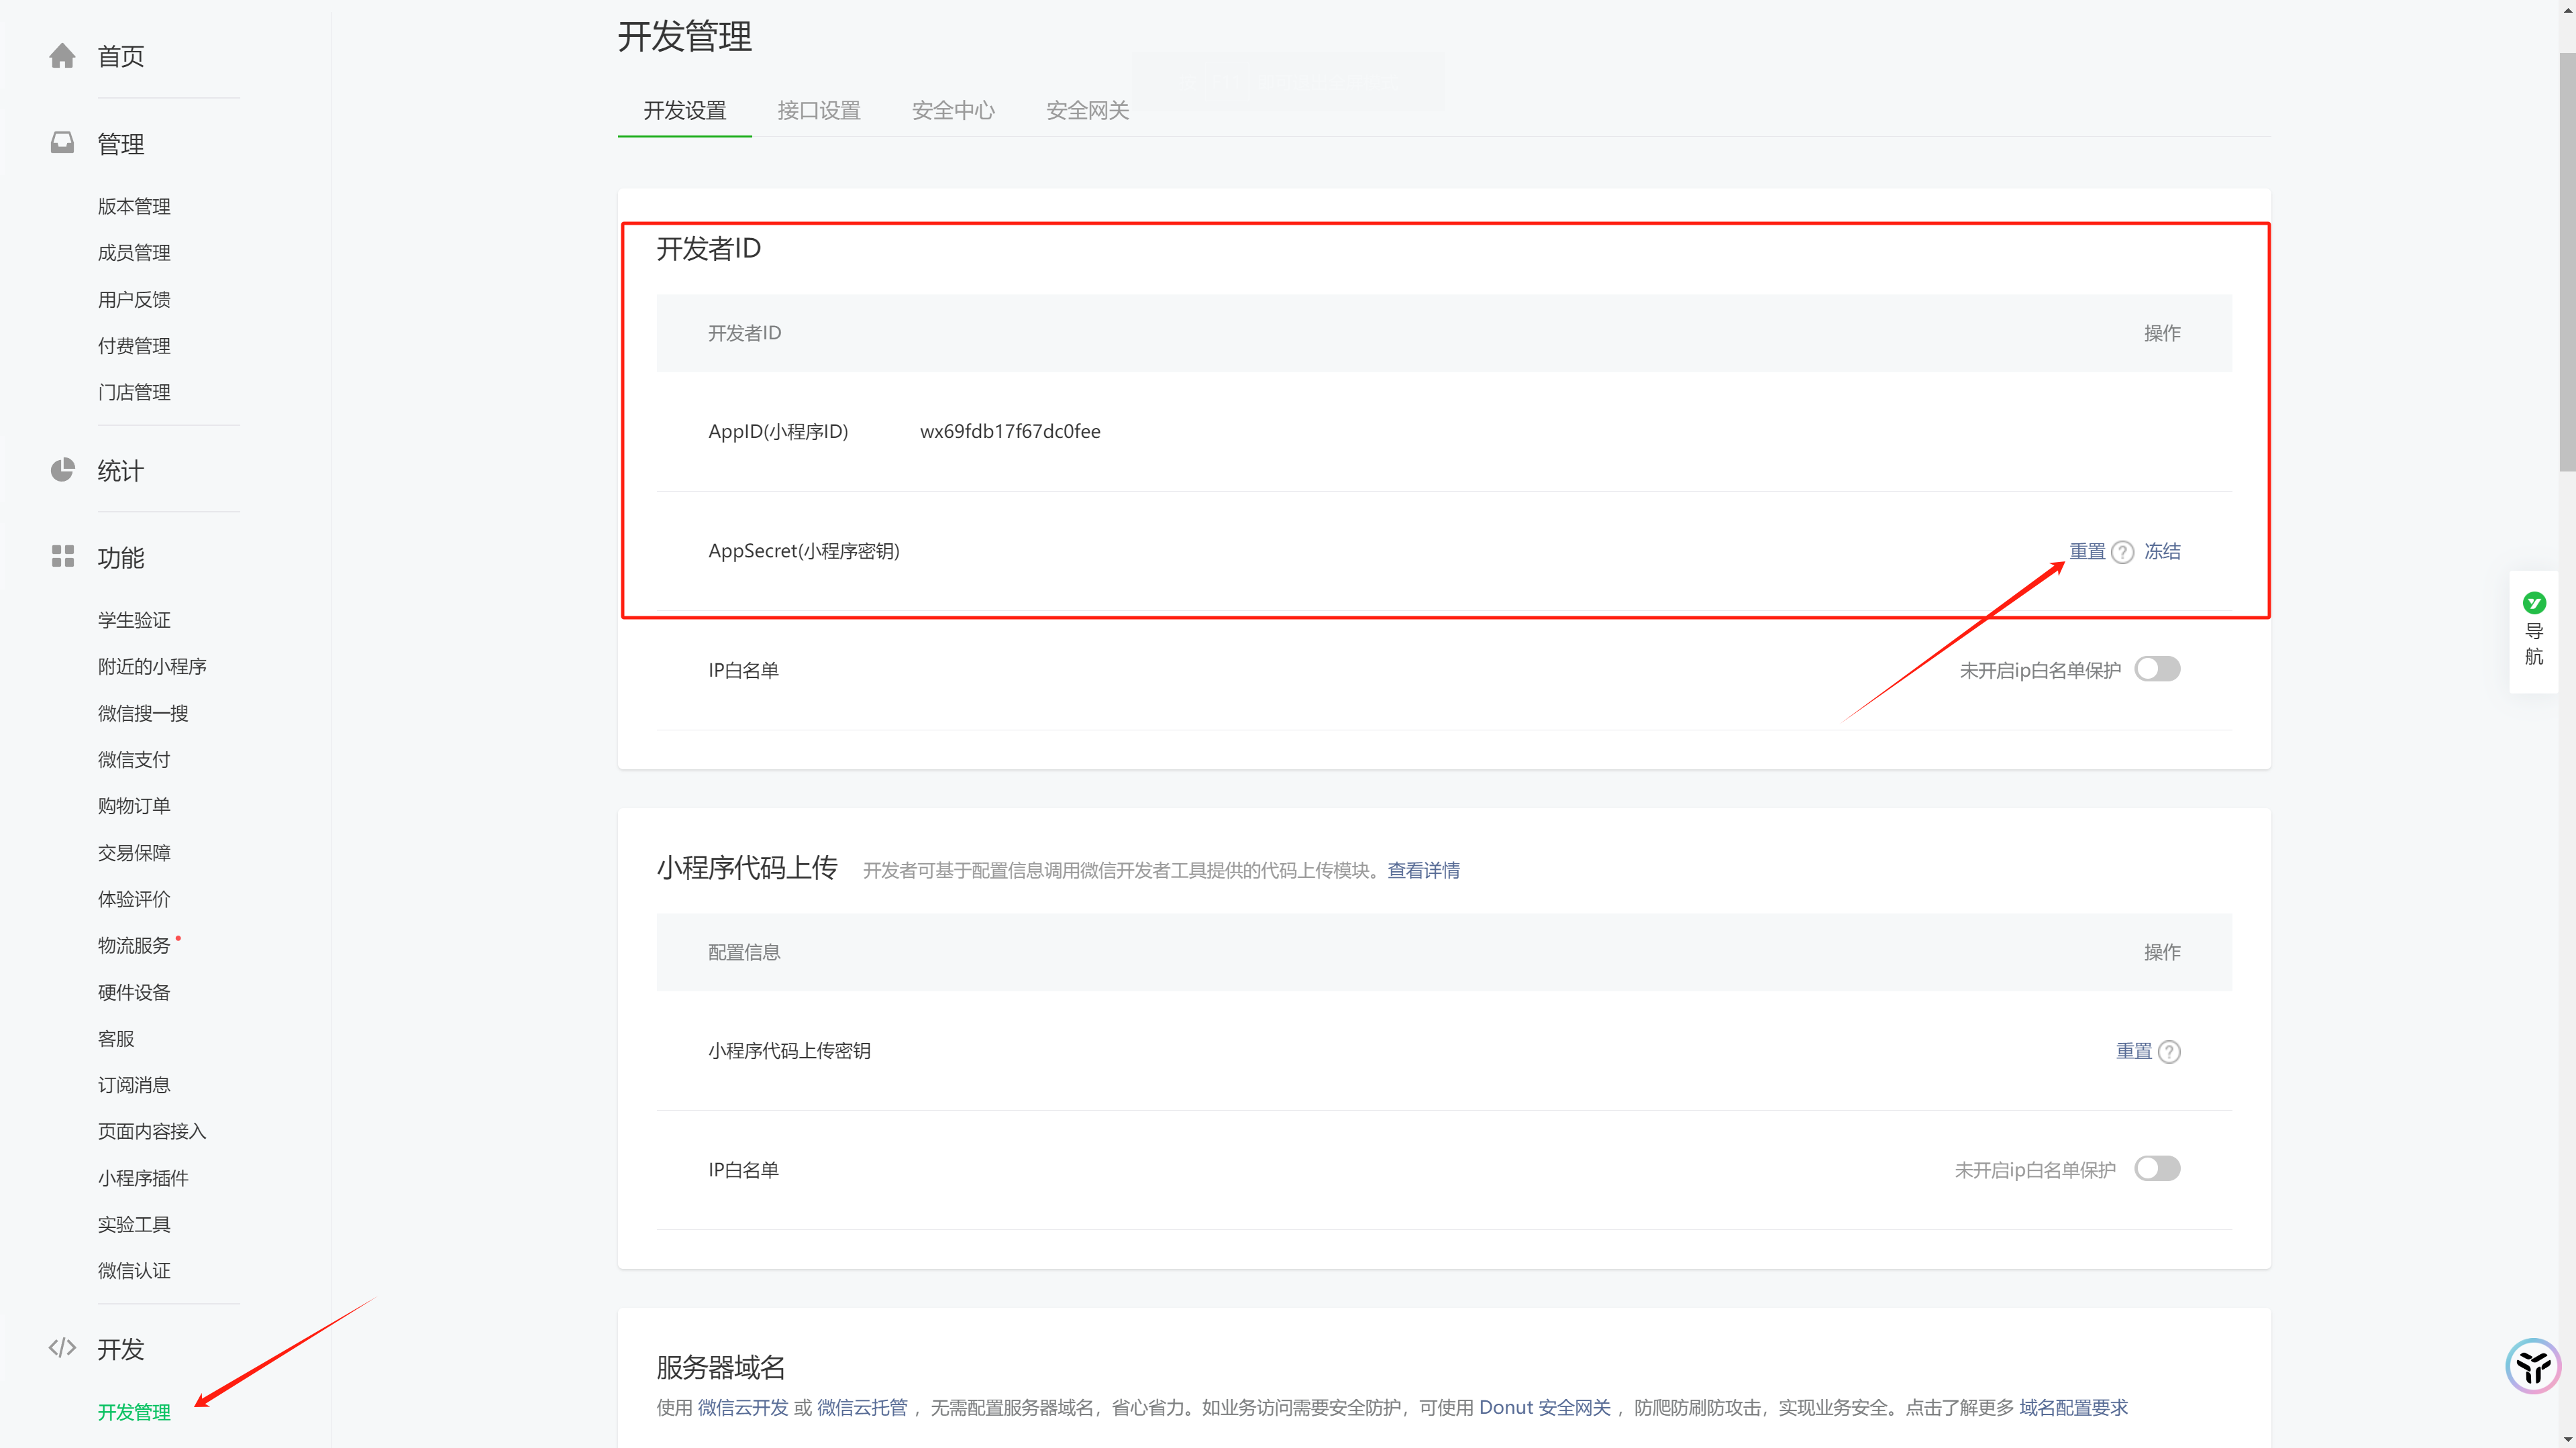This screenshot has width=2576, height=1448.
Task: Select 开发管理 in the sidebar
Action: point(134,1412)
